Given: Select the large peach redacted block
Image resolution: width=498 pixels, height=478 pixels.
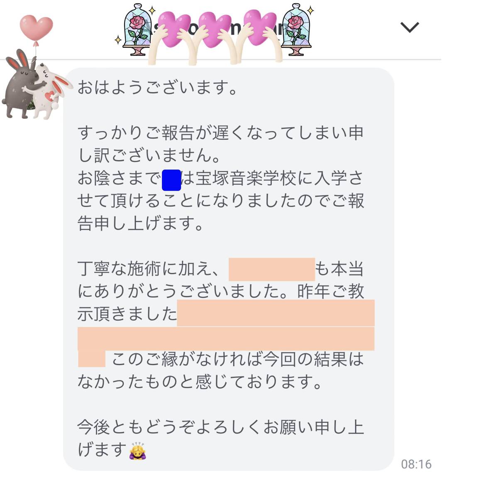Looking at the screenshot, I should [226, 325].
